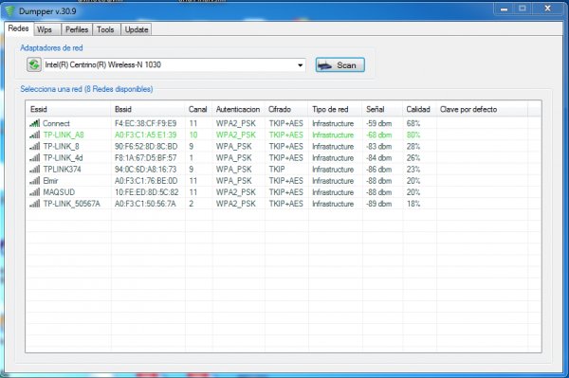Select the TPLINK374 network name

tap(62, 170)
